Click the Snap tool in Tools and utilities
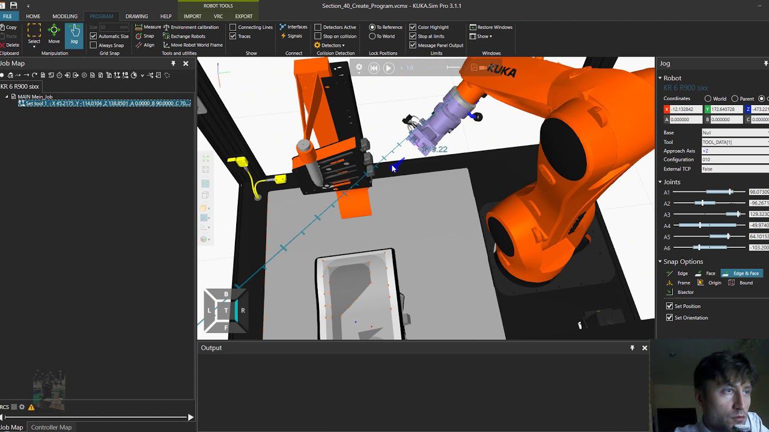769x432 pixels. click(x=145, y=36)
